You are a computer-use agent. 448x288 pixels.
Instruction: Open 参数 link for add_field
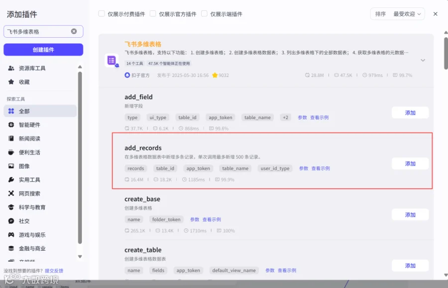[x=302, y=118]
